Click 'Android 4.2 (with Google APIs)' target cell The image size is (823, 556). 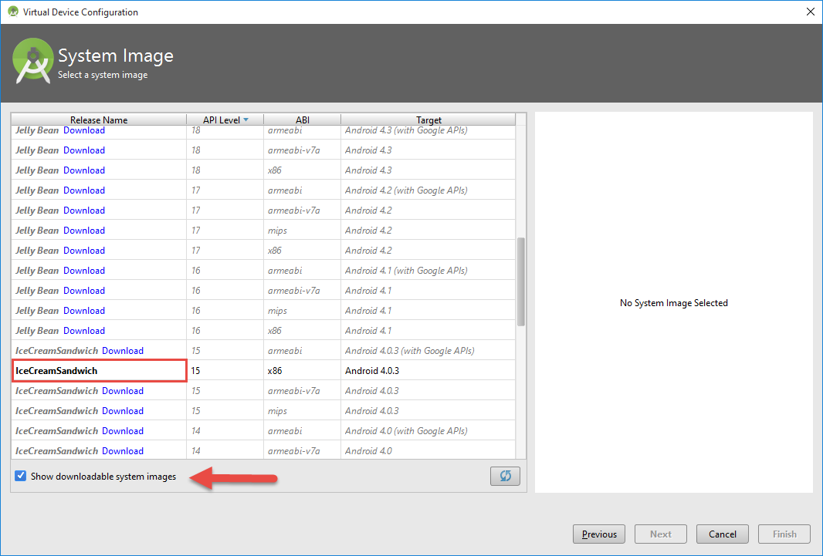click(406, 190)
